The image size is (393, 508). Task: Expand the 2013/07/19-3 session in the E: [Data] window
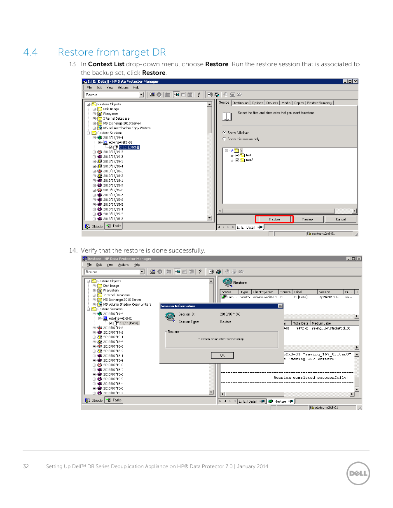tap(94, 152)
